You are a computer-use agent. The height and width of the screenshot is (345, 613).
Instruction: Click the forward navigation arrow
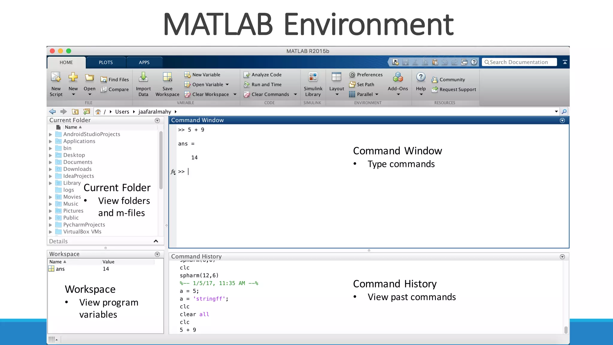[63, 112]
